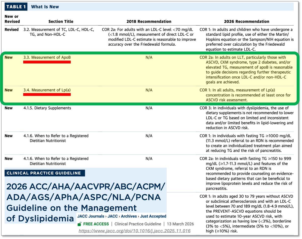This screenshot has width=302, height=239.
Task: Open the JACC Journals breadcrumb link
Action: pyautogui.click(x=91, y=216)
